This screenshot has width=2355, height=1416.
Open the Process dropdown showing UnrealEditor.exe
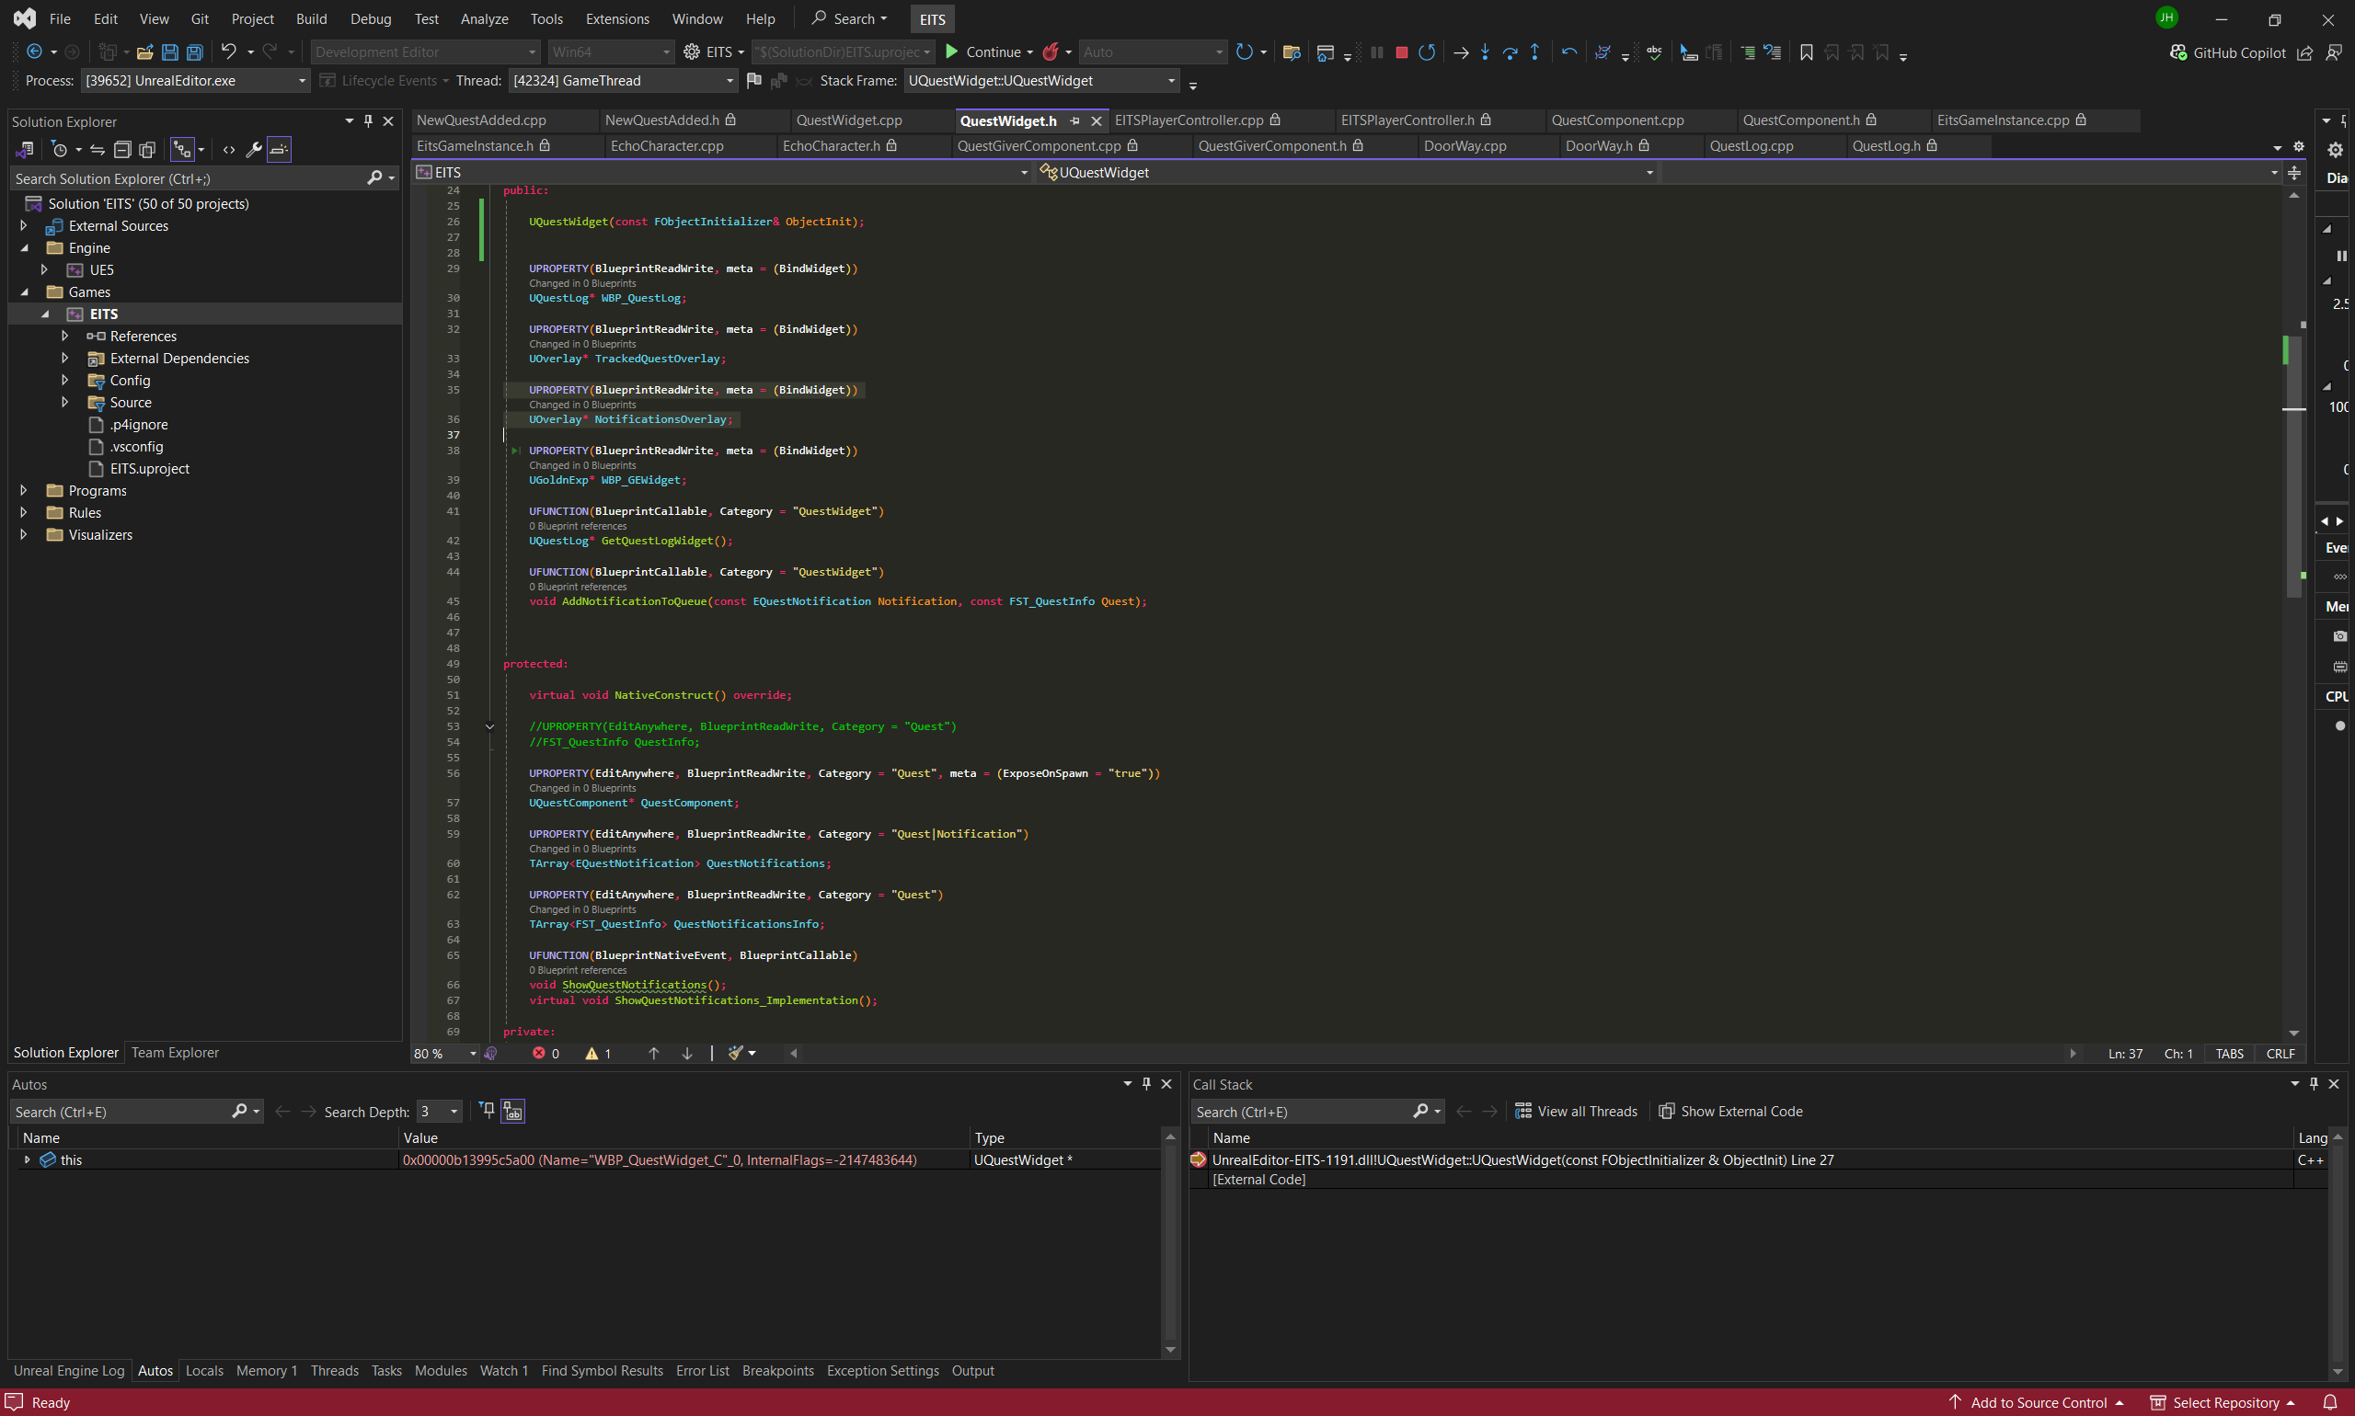pos(195,80)
